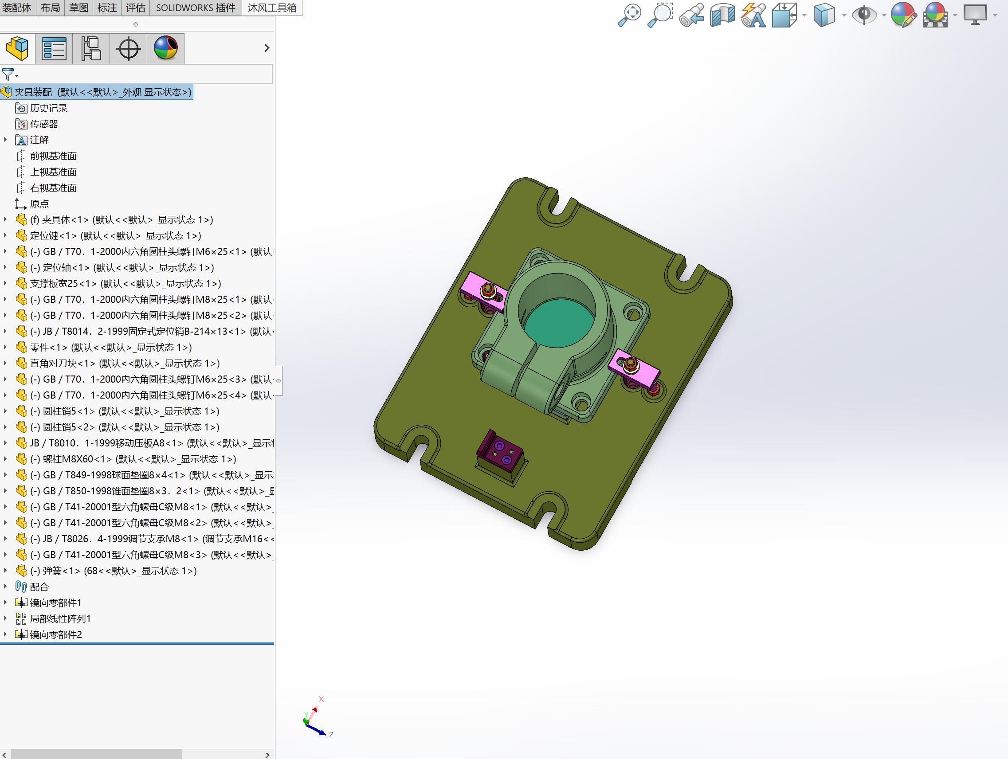Image resolution: width=1008 pixels, height=759 pixels.
Task: Select the 直角对刀块<1> component
Action: pos(118,363)
